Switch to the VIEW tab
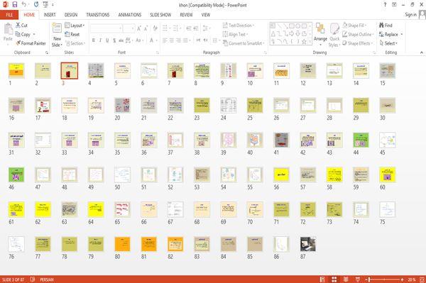This screenshot has width=426, height=283. coord(206,15)
